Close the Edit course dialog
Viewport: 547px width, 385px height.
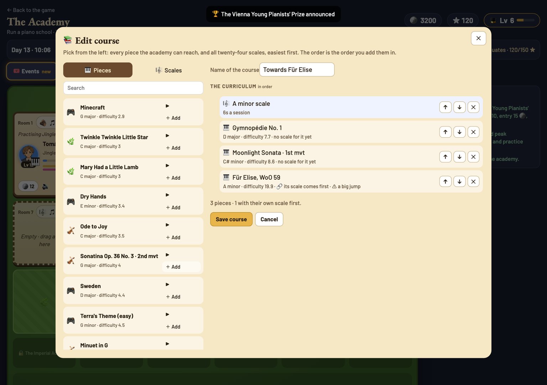tap(478, 38)
